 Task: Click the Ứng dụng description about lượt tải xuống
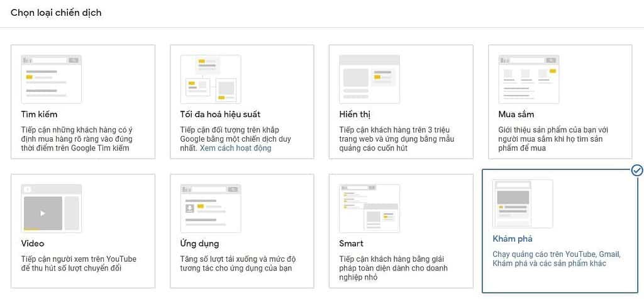tap(238, 264)
